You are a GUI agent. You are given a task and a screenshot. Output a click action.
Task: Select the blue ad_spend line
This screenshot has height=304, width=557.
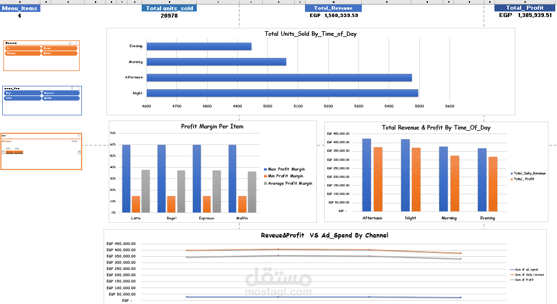(324, 297)
